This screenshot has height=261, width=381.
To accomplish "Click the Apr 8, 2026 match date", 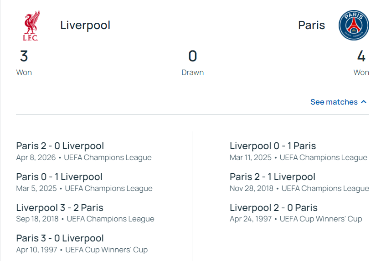I will (36, 158).
